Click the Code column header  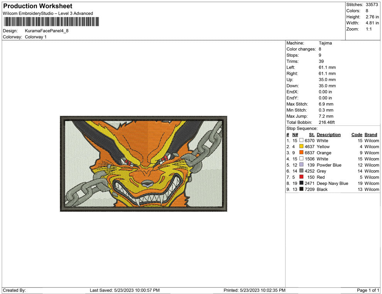point(357,135)
